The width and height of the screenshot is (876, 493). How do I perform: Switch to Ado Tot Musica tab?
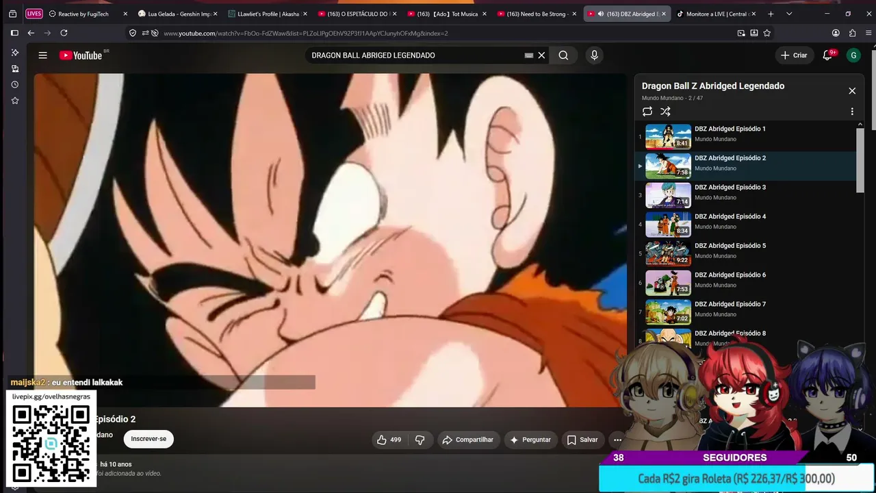point(446,14)
